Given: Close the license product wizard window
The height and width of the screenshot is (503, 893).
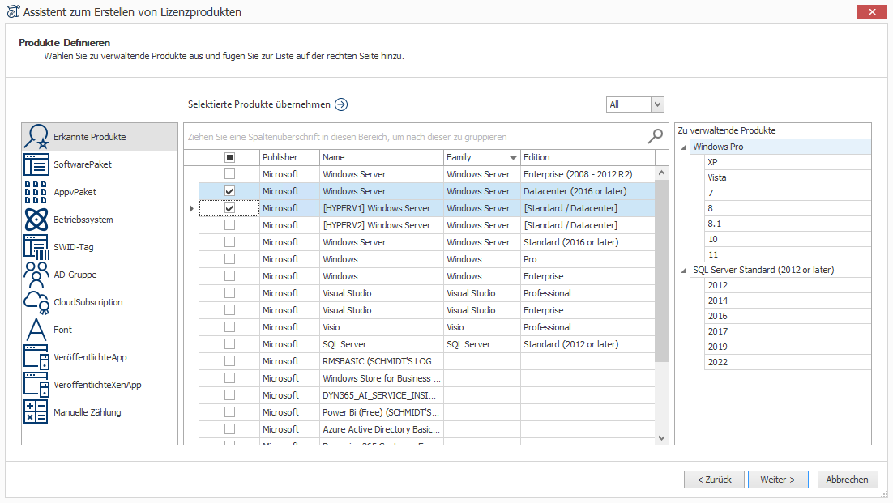Looking at the screenshot, I should click(x=872, y=11).
